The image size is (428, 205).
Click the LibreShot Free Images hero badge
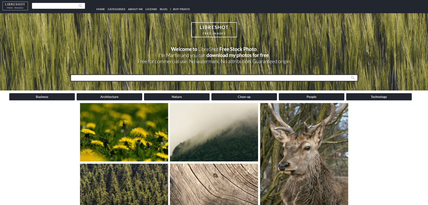pos(214,30)
